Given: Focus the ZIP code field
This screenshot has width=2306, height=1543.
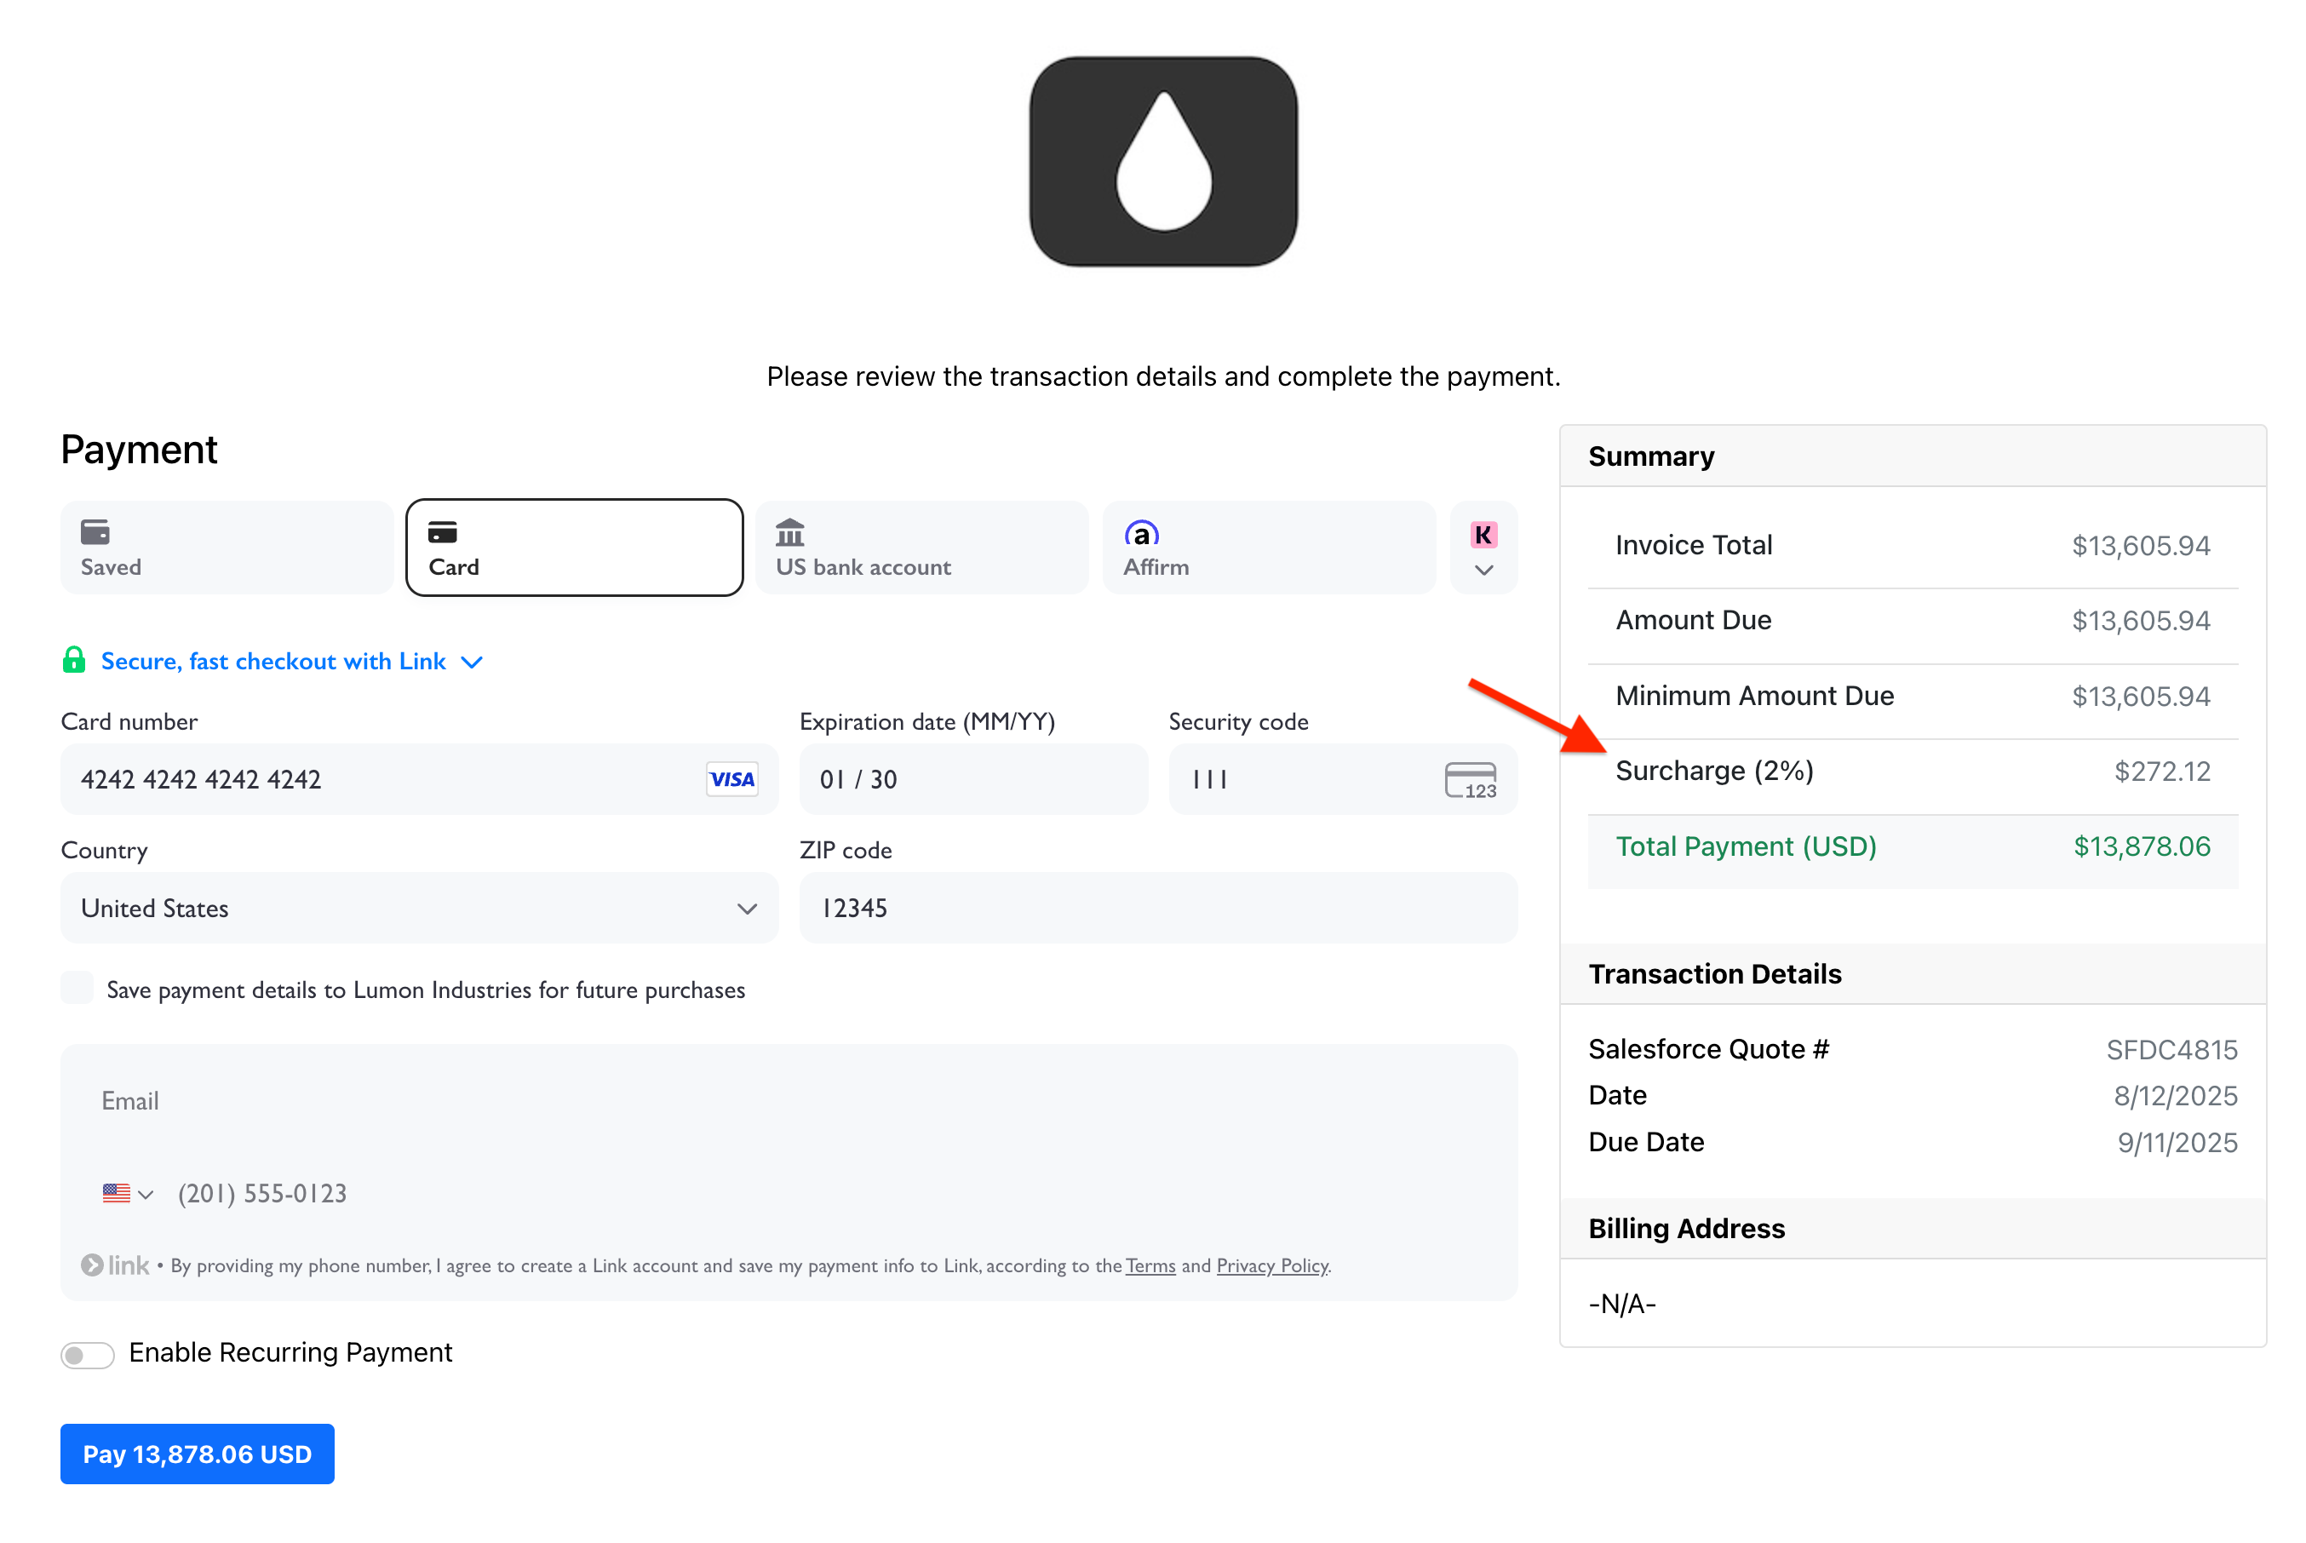Looking at the screenshot, I should (1157, 909).
